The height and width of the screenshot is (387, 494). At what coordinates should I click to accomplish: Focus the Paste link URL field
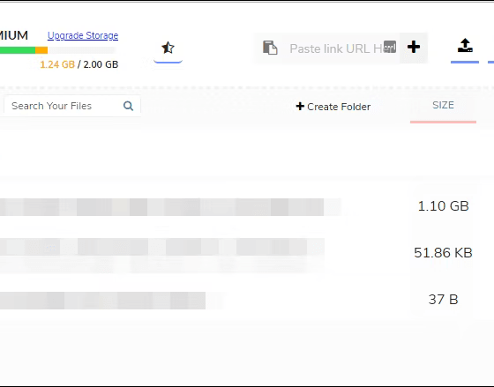335,48
